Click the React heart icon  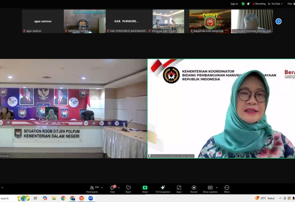click(x=128, y=189)
